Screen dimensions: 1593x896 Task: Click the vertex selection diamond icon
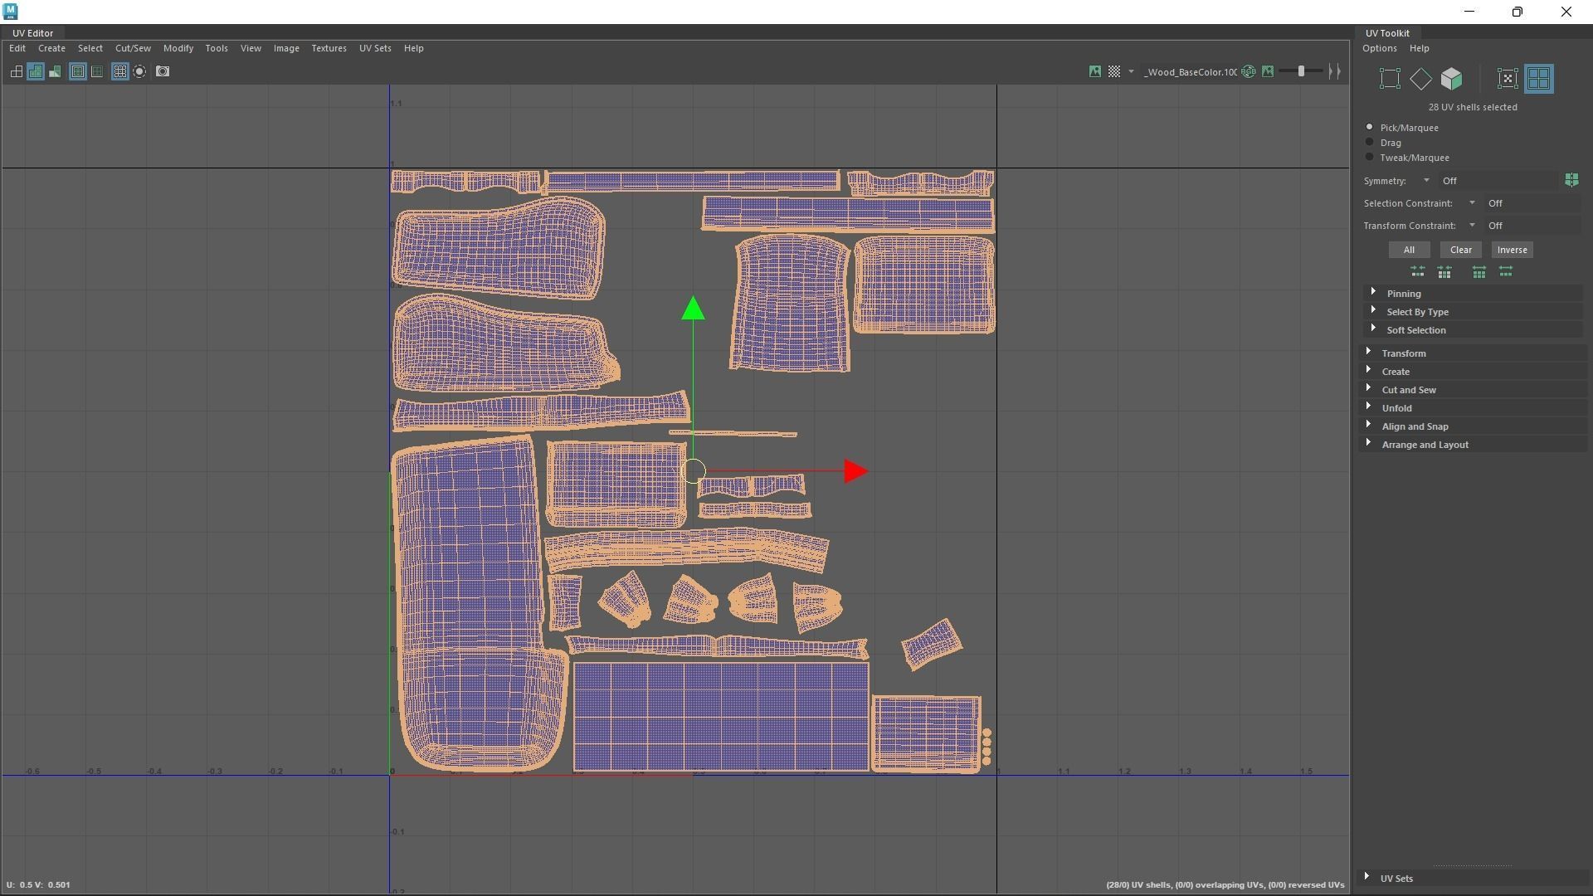pos(1420,79)
